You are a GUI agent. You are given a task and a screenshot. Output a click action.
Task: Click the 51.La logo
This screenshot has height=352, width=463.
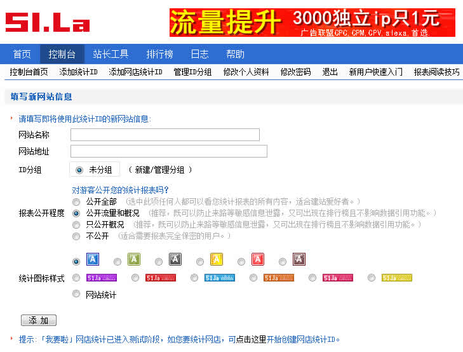48,23
